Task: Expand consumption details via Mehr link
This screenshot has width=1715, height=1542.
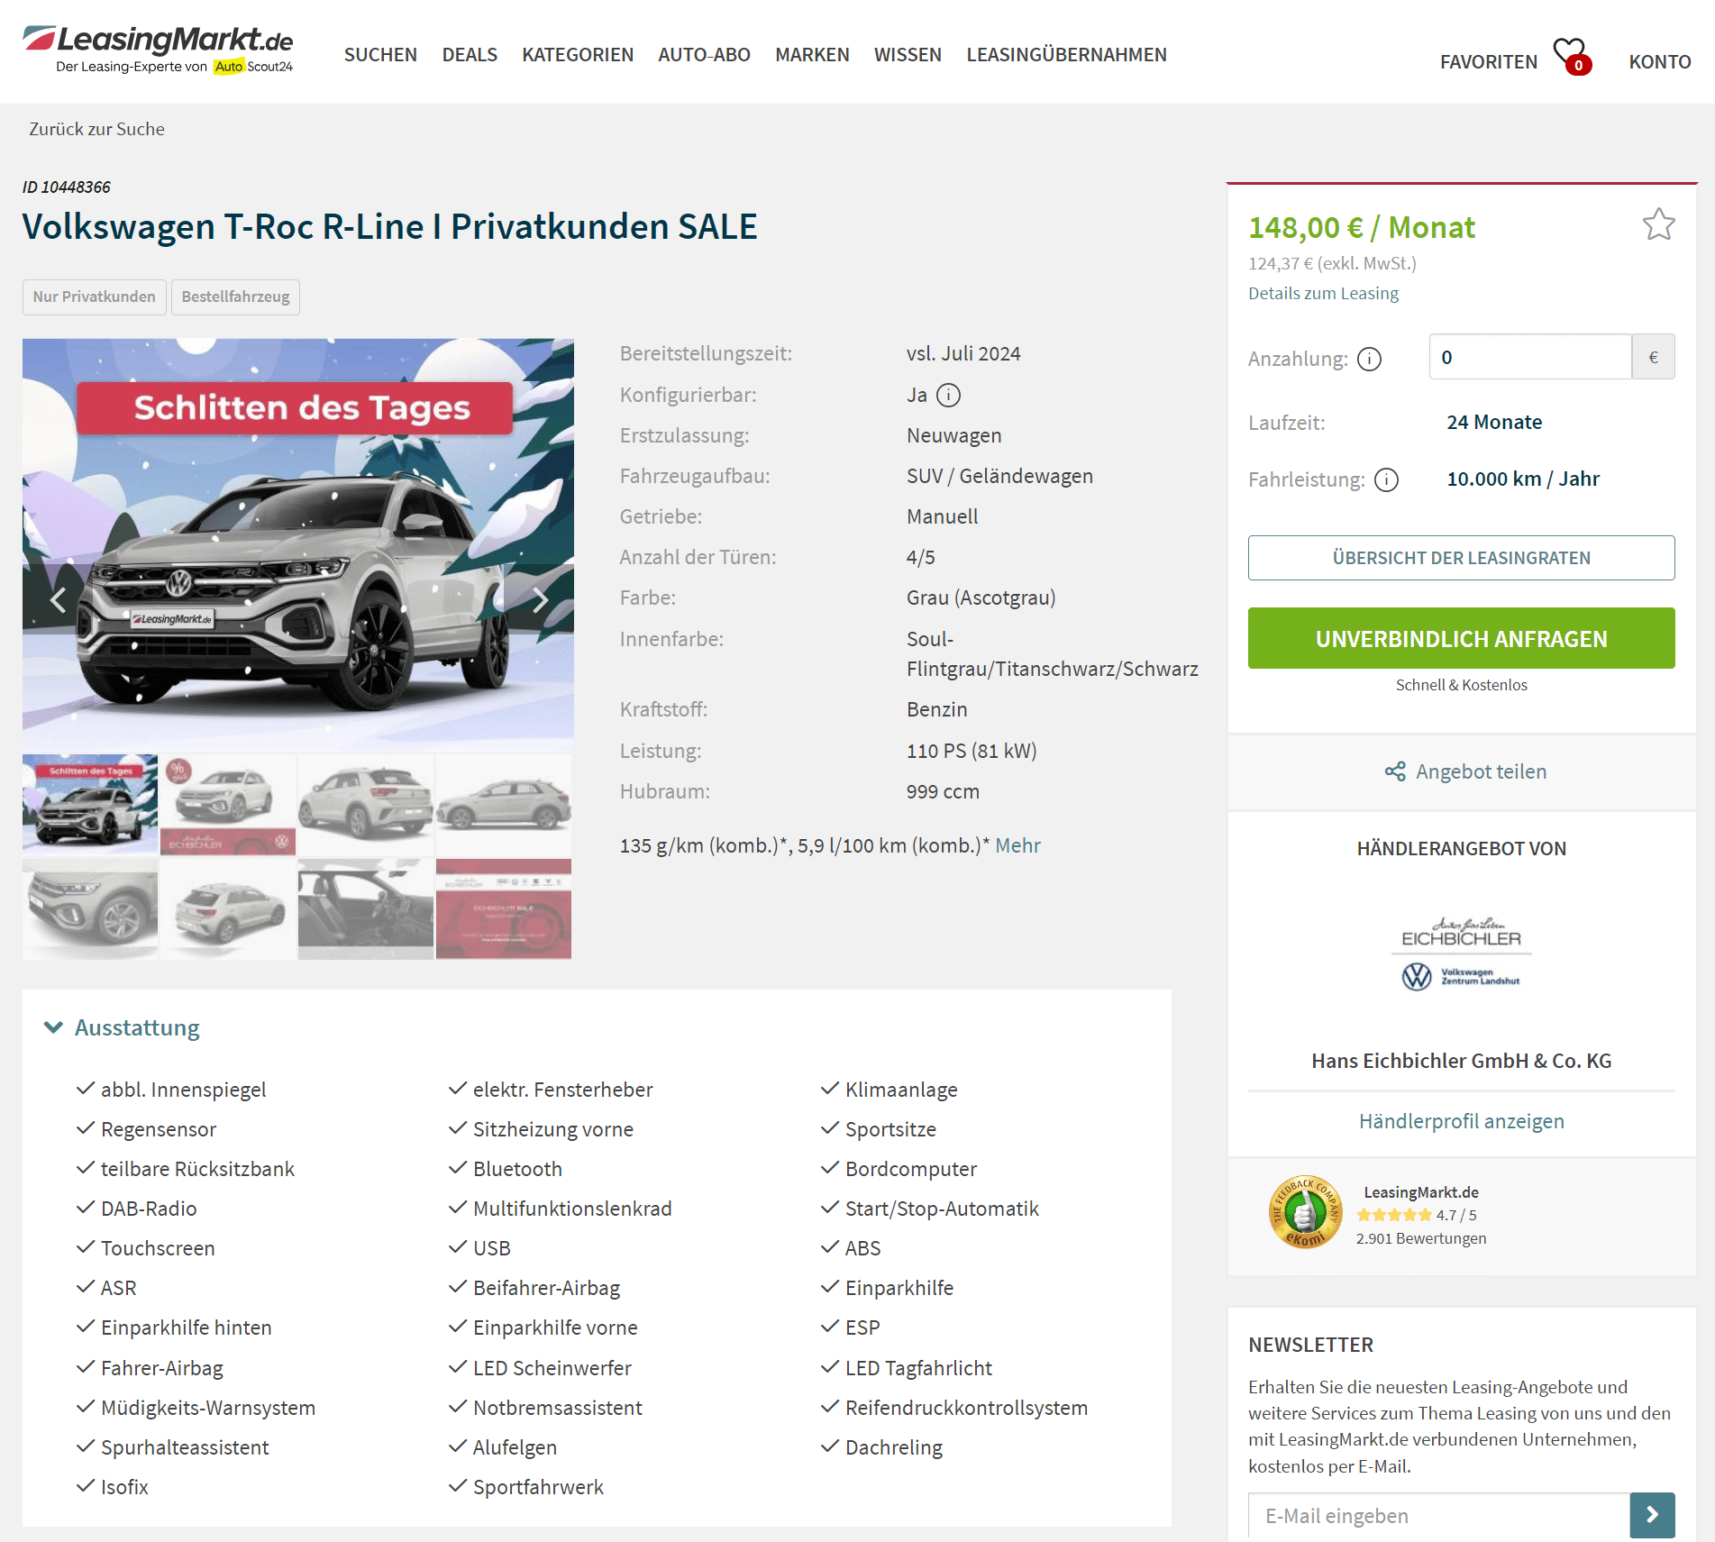Action: tap(1017, 845)
